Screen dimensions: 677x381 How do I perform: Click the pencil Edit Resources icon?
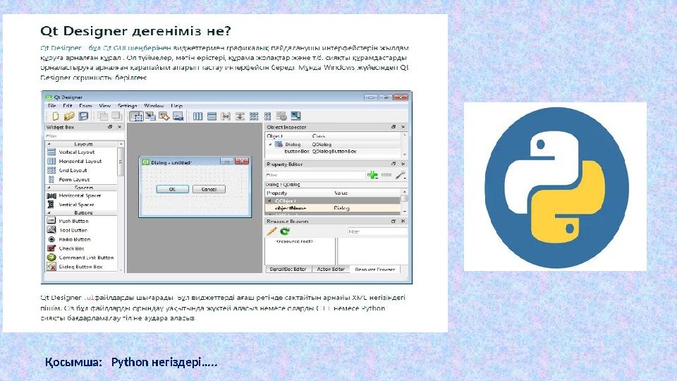271,231
